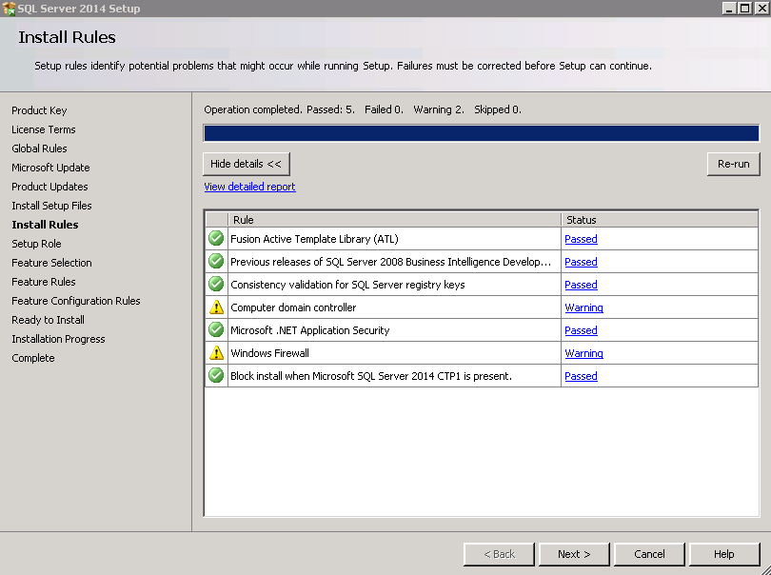Screen dimensions: 771x575
Task: Select Feature Rules step in sidebar
Action: click(44, 282)
